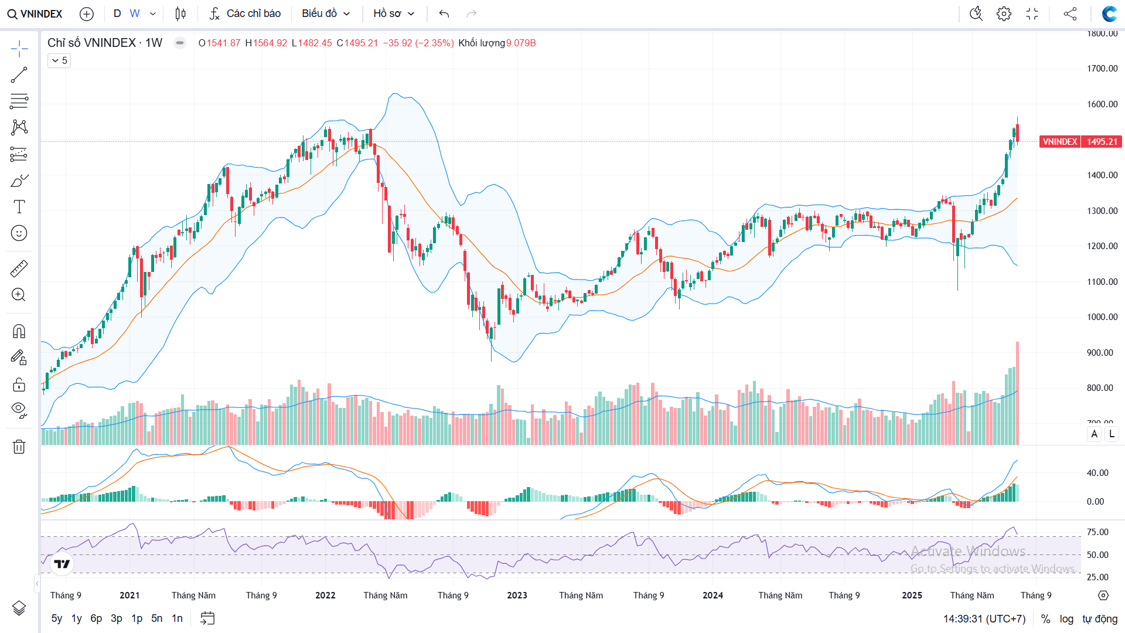Hide all drawings with eye icon

[x=19, y=409]
